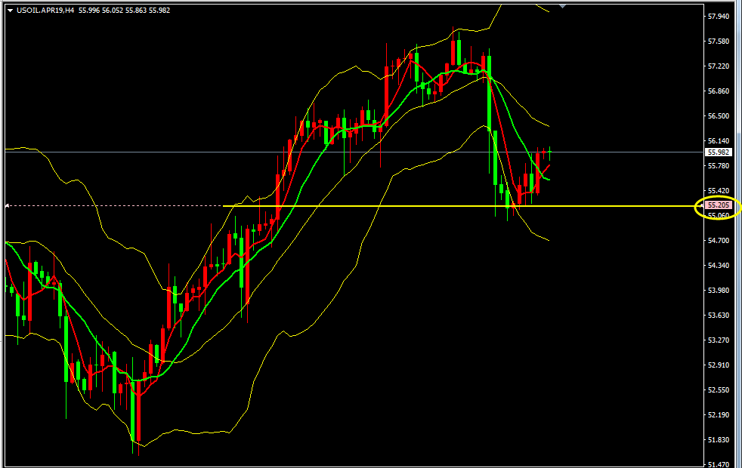This screenshot has height=468, width=742.
Task: Click the pink 55.205 level price tag
Action: 719,205
